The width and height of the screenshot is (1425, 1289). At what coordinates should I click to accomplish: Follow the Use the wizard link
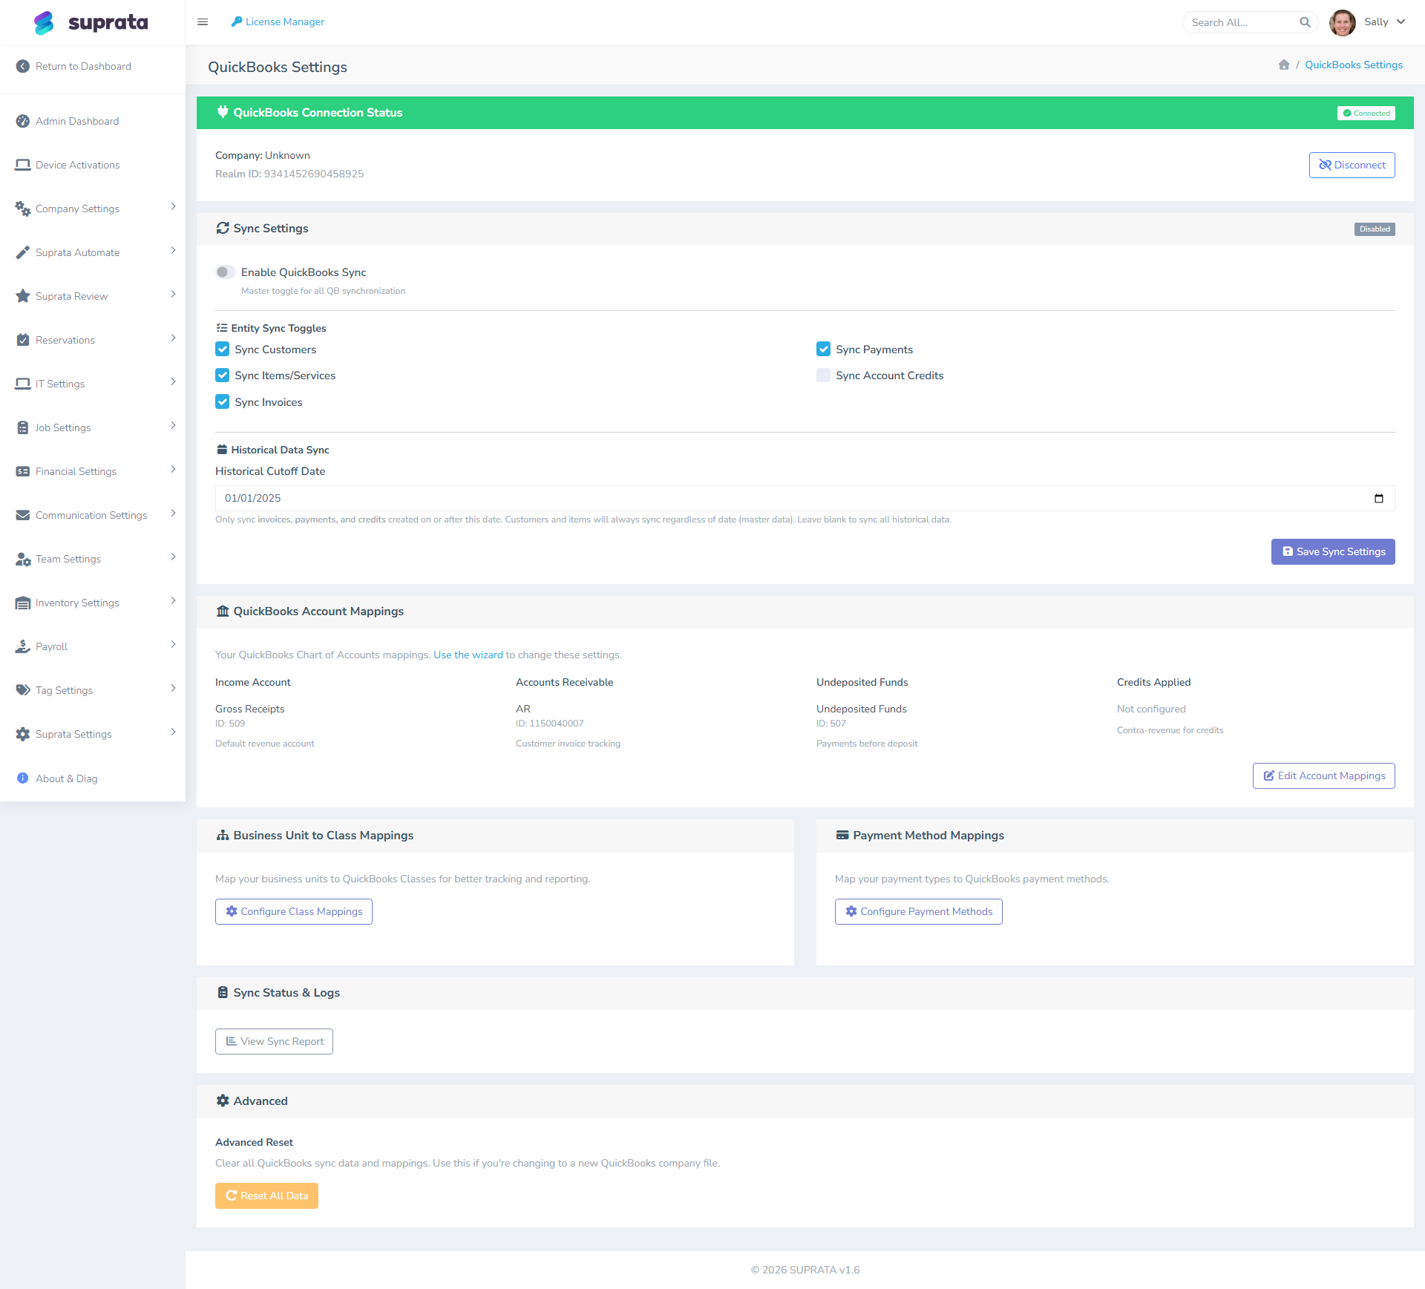pyautogui.click(x=468, y=655)
